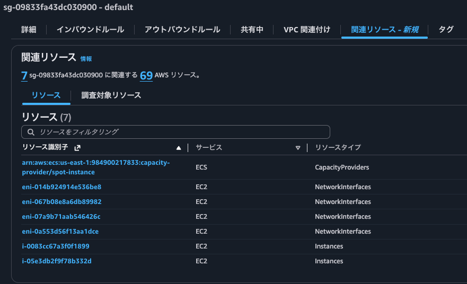The width and height of the screenshot is (467, 284).
Task: Click NetworkInterfaces cell for eni-014b924914e536be8
Action: click(x=343, y=187)
